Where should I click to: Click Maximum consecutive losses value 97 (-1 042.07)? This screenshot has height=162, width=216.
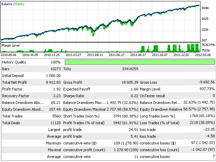[x=203, y=143]
